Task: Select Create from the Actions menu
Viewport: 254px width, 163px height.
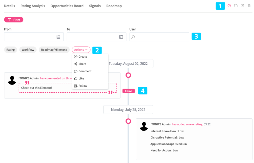Action: point(83,57)
